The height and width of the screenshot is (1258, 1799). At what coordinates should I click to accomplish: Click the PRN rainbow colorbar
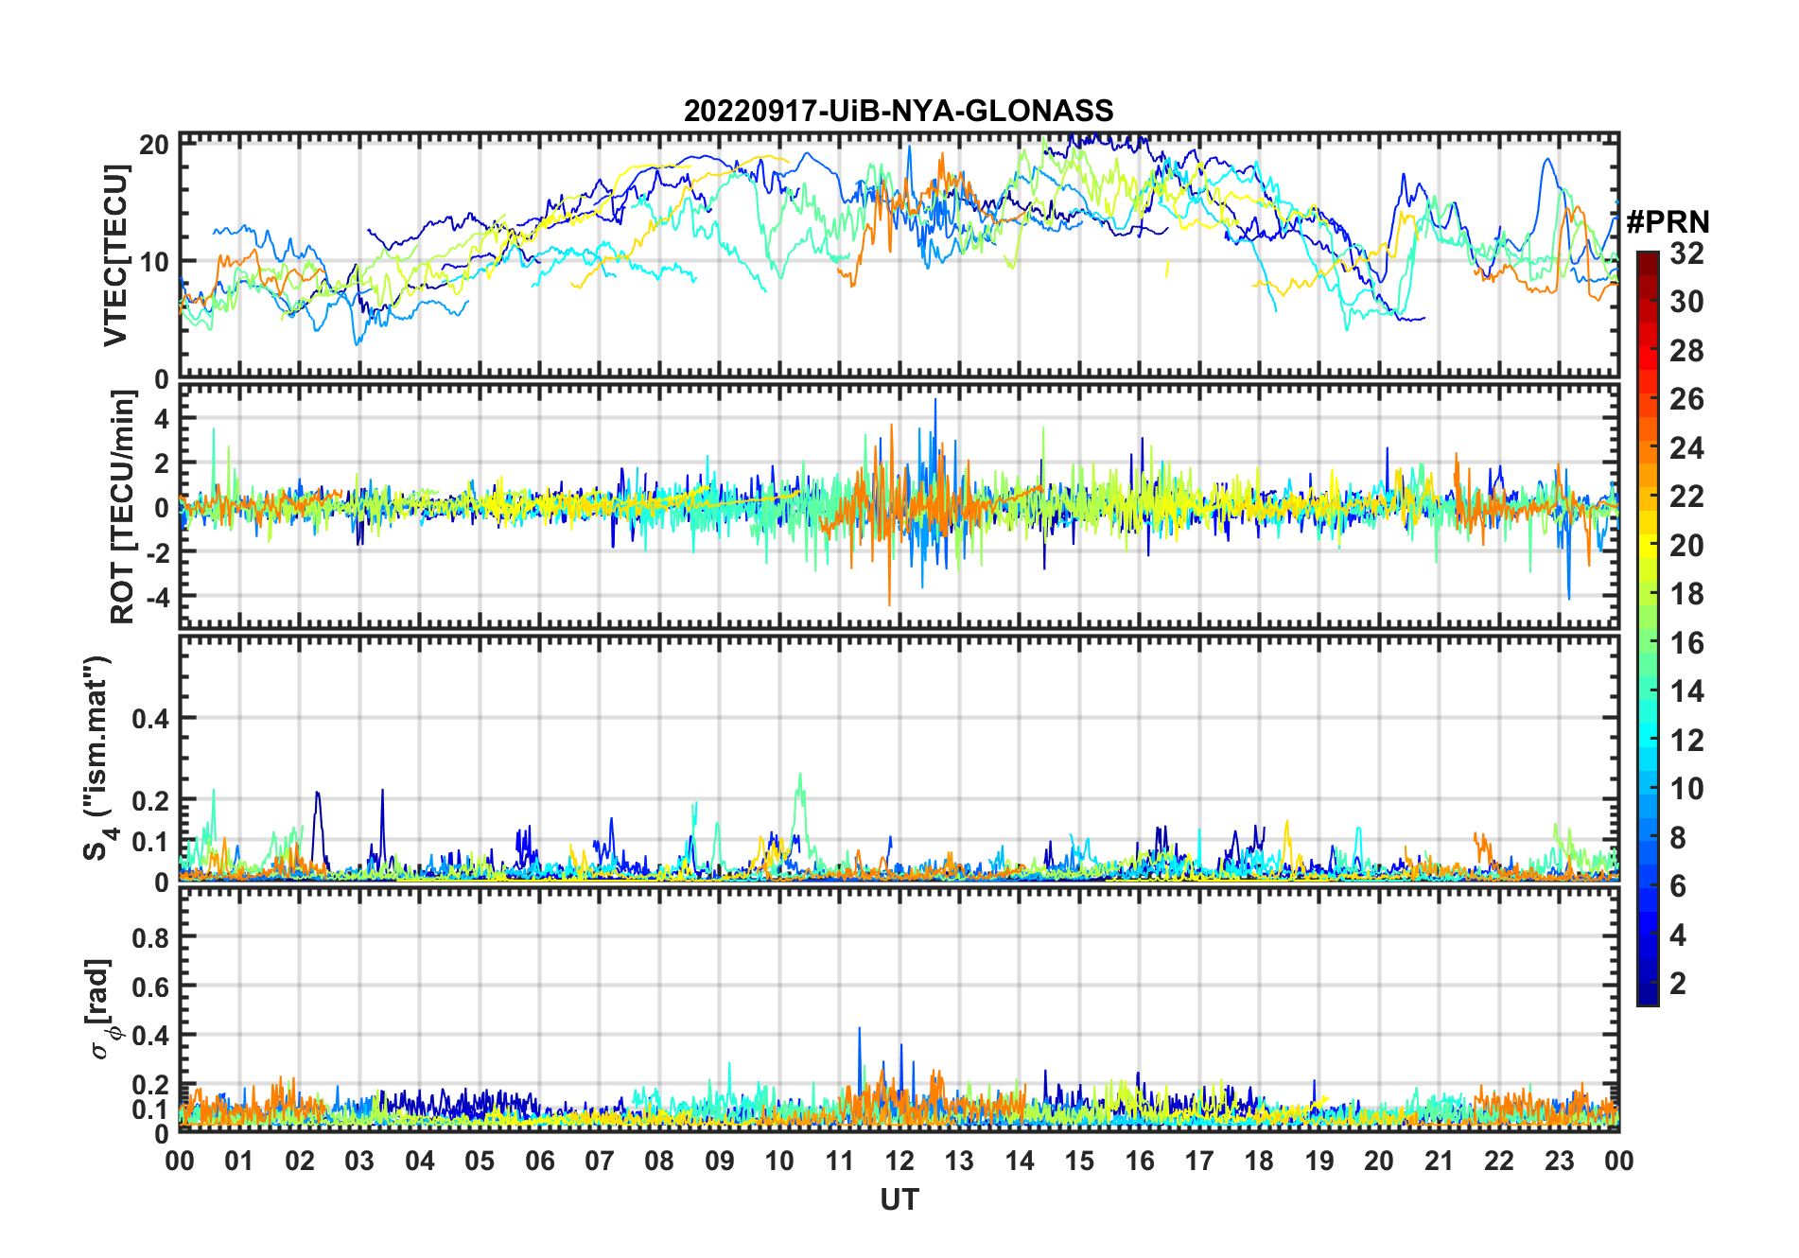click(x=1648, y=628)
